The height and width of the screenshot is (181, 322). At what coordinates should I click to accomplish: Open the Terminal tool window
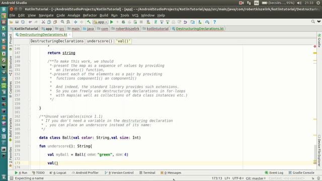[x=147, y=173]
